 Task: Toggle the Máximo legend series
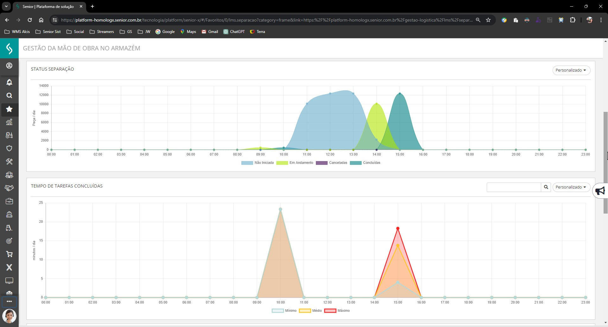tap(337, 311)
